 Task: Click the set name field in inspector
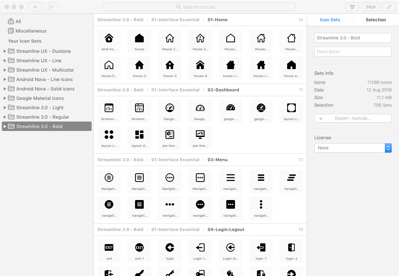[x=353, y=38]
